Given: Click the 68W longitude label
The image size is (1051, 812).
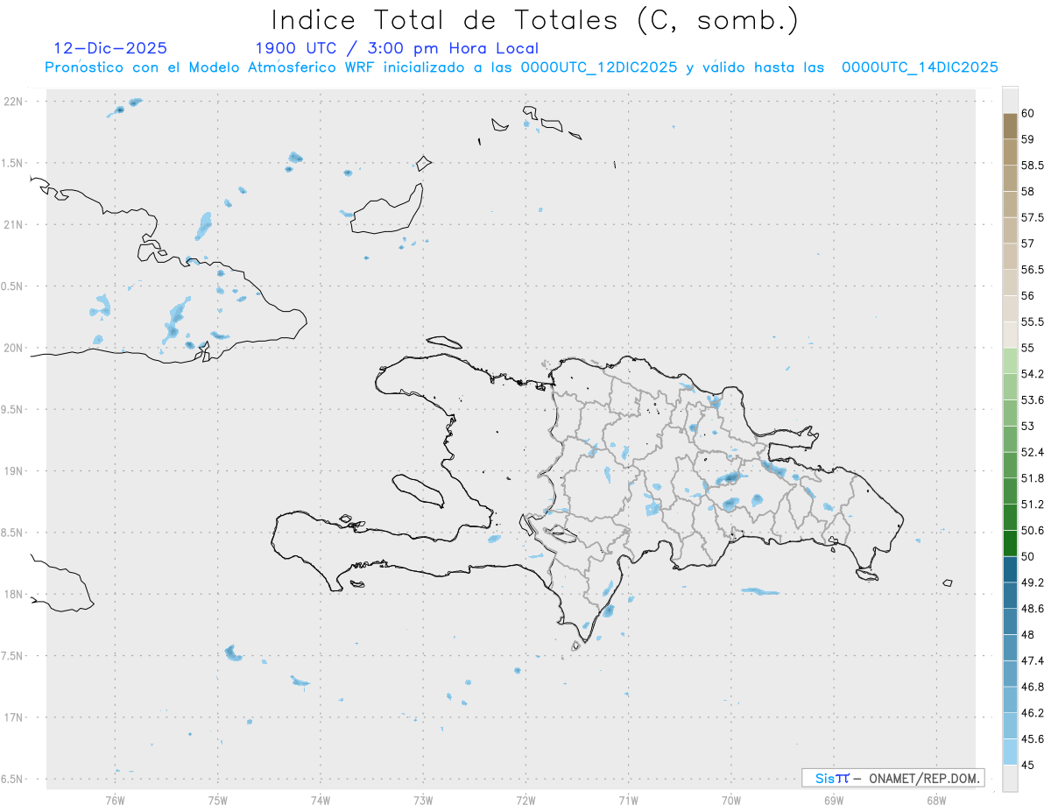Looking at the screenshot, I should coord(936,800).
